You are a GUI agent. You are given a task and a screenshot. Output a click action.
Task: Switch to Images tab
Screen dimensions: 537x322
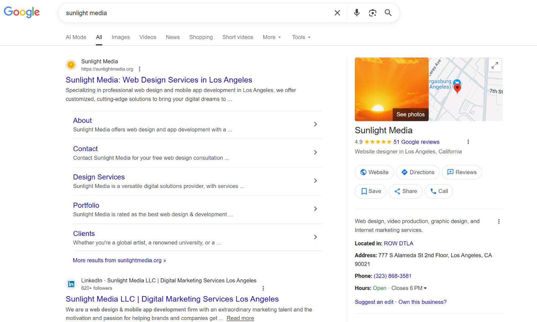[x=121, y=37]
